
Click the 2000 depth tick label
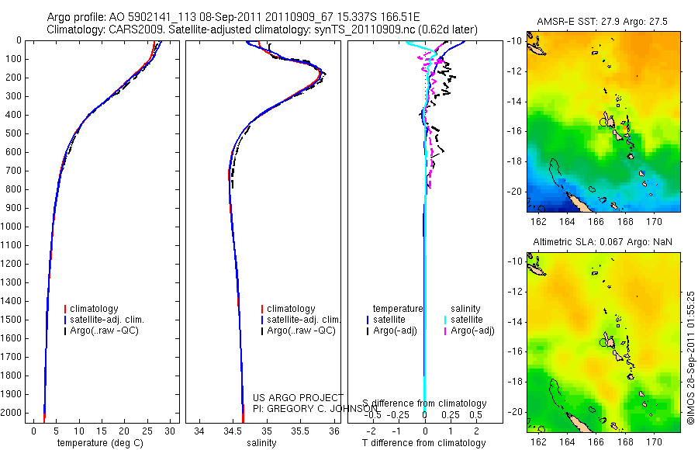point(11,413)
